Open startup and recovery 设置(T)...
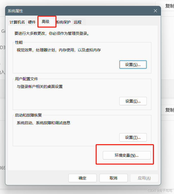Viewport: 174px width, 194px height. point(133,137)
